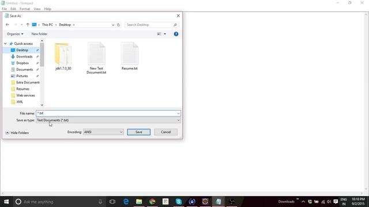
Task: Open the Windows Start menu
Action: click(x=6, y=202)
